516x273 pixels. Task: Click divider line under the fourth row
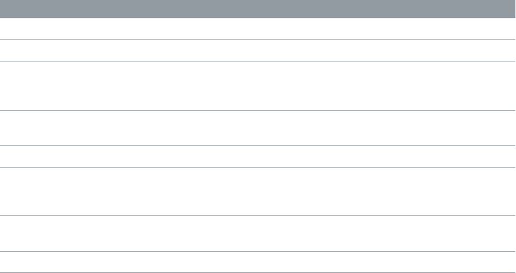click(257, 145)
